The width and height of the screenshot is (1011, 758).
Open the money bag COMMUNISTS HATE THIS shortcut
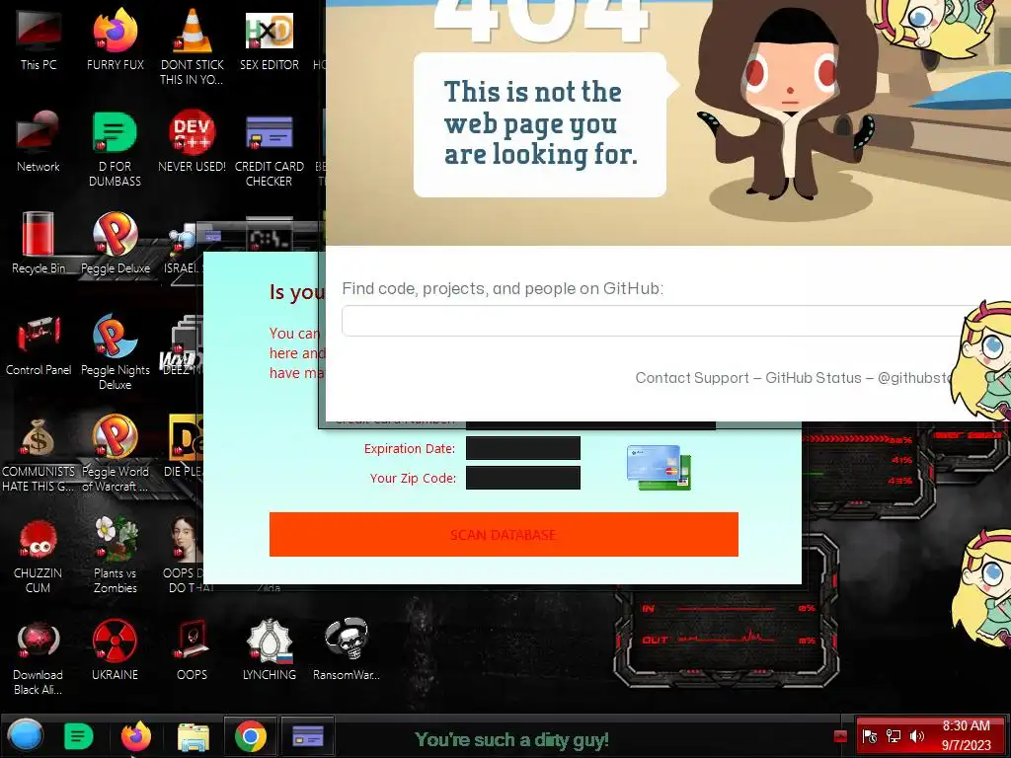(x=39, y=454)
